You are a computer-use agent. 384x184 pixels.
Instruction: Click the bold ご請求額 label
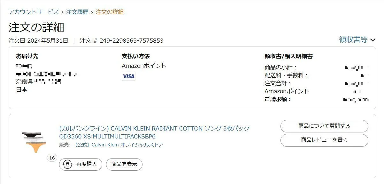278,99
